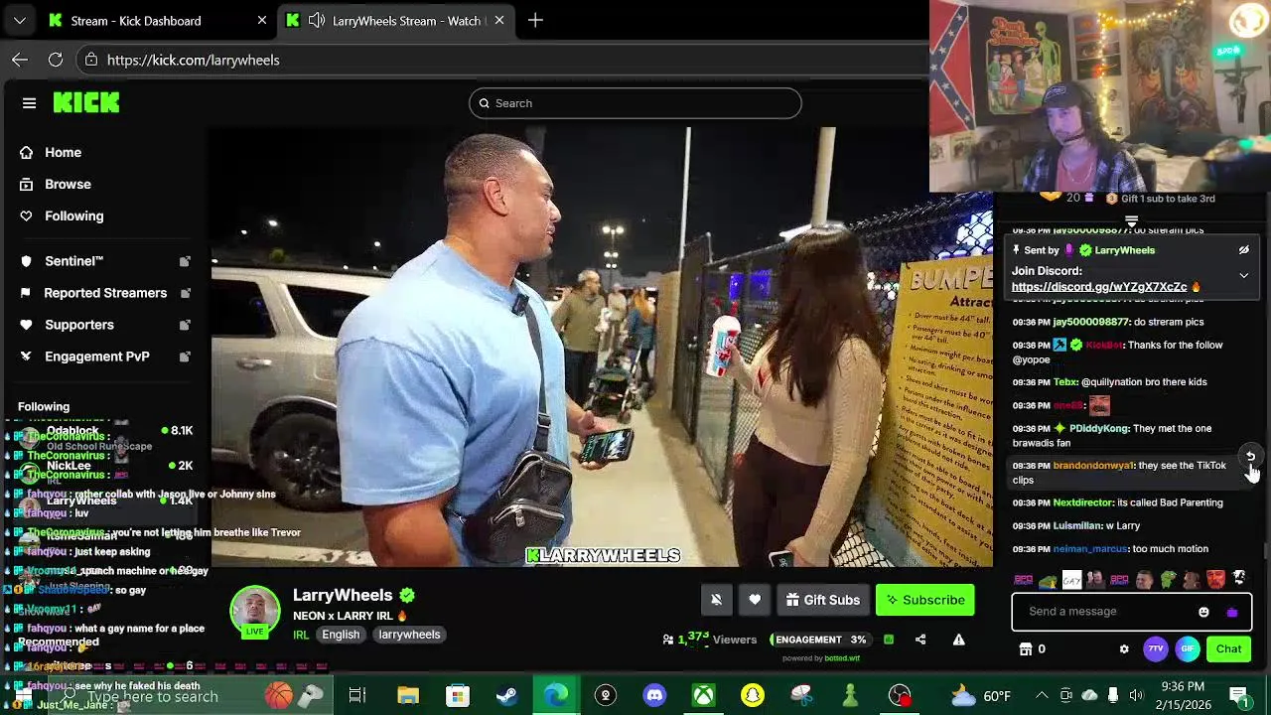Click the GIF button

1188,649
